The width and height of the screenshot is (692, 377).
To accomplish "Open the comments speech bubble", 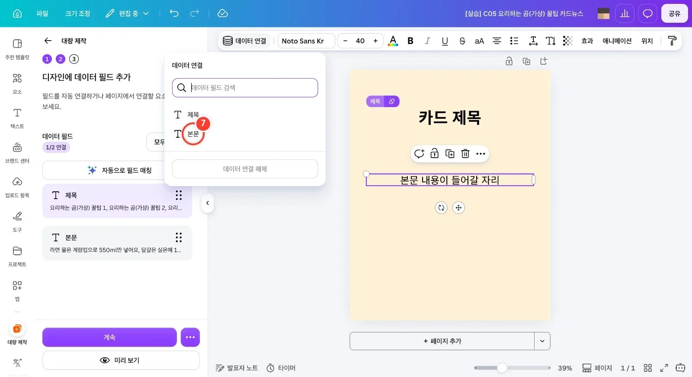I will point(647,13).
